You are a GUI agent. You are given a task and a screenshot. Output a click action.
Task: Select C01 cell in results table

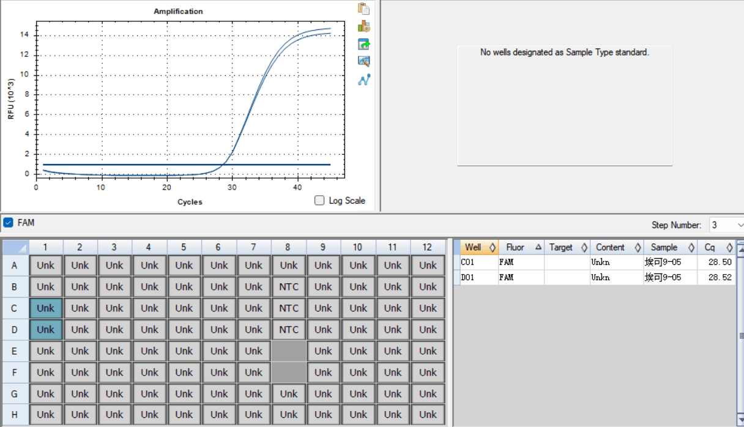479,262
